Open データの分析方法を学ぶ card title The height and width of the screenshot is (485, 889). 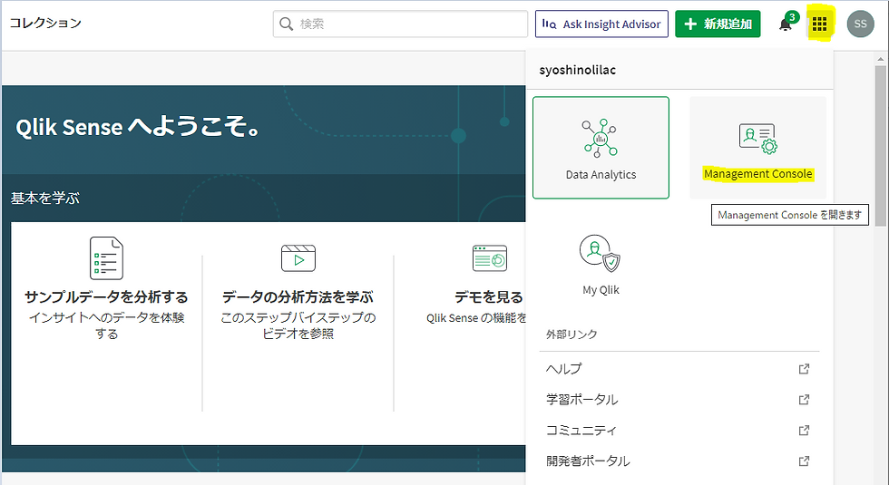coord(298,297)
